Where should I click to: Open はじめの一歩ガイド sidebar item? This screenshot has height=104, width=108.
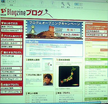(x=12, y=43)
